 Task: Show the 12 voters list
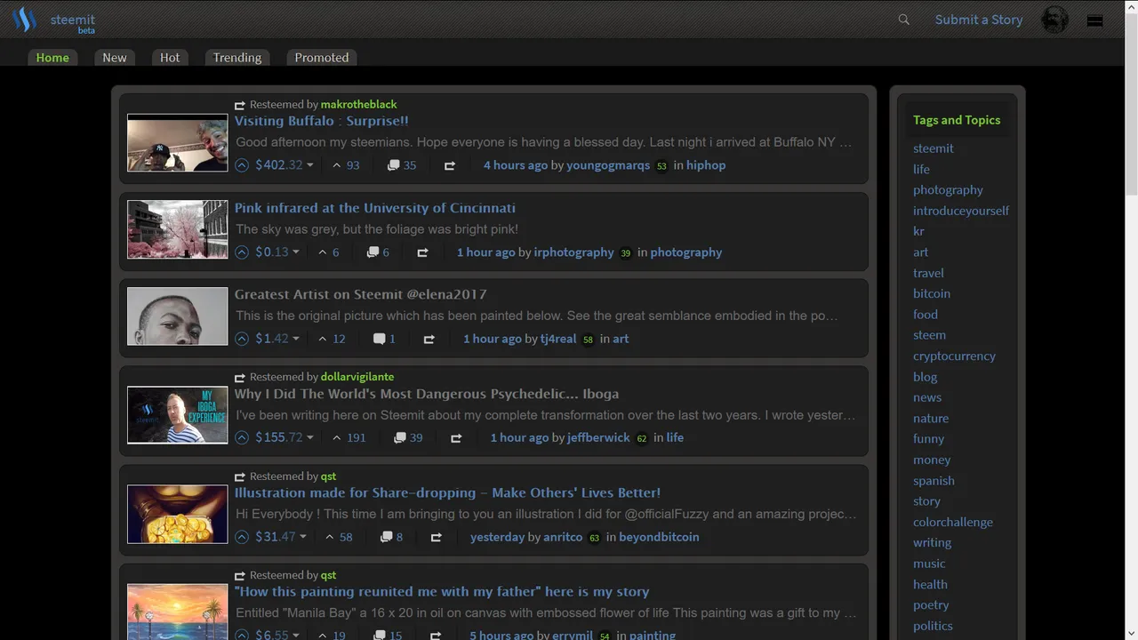(x=332, y=339)
